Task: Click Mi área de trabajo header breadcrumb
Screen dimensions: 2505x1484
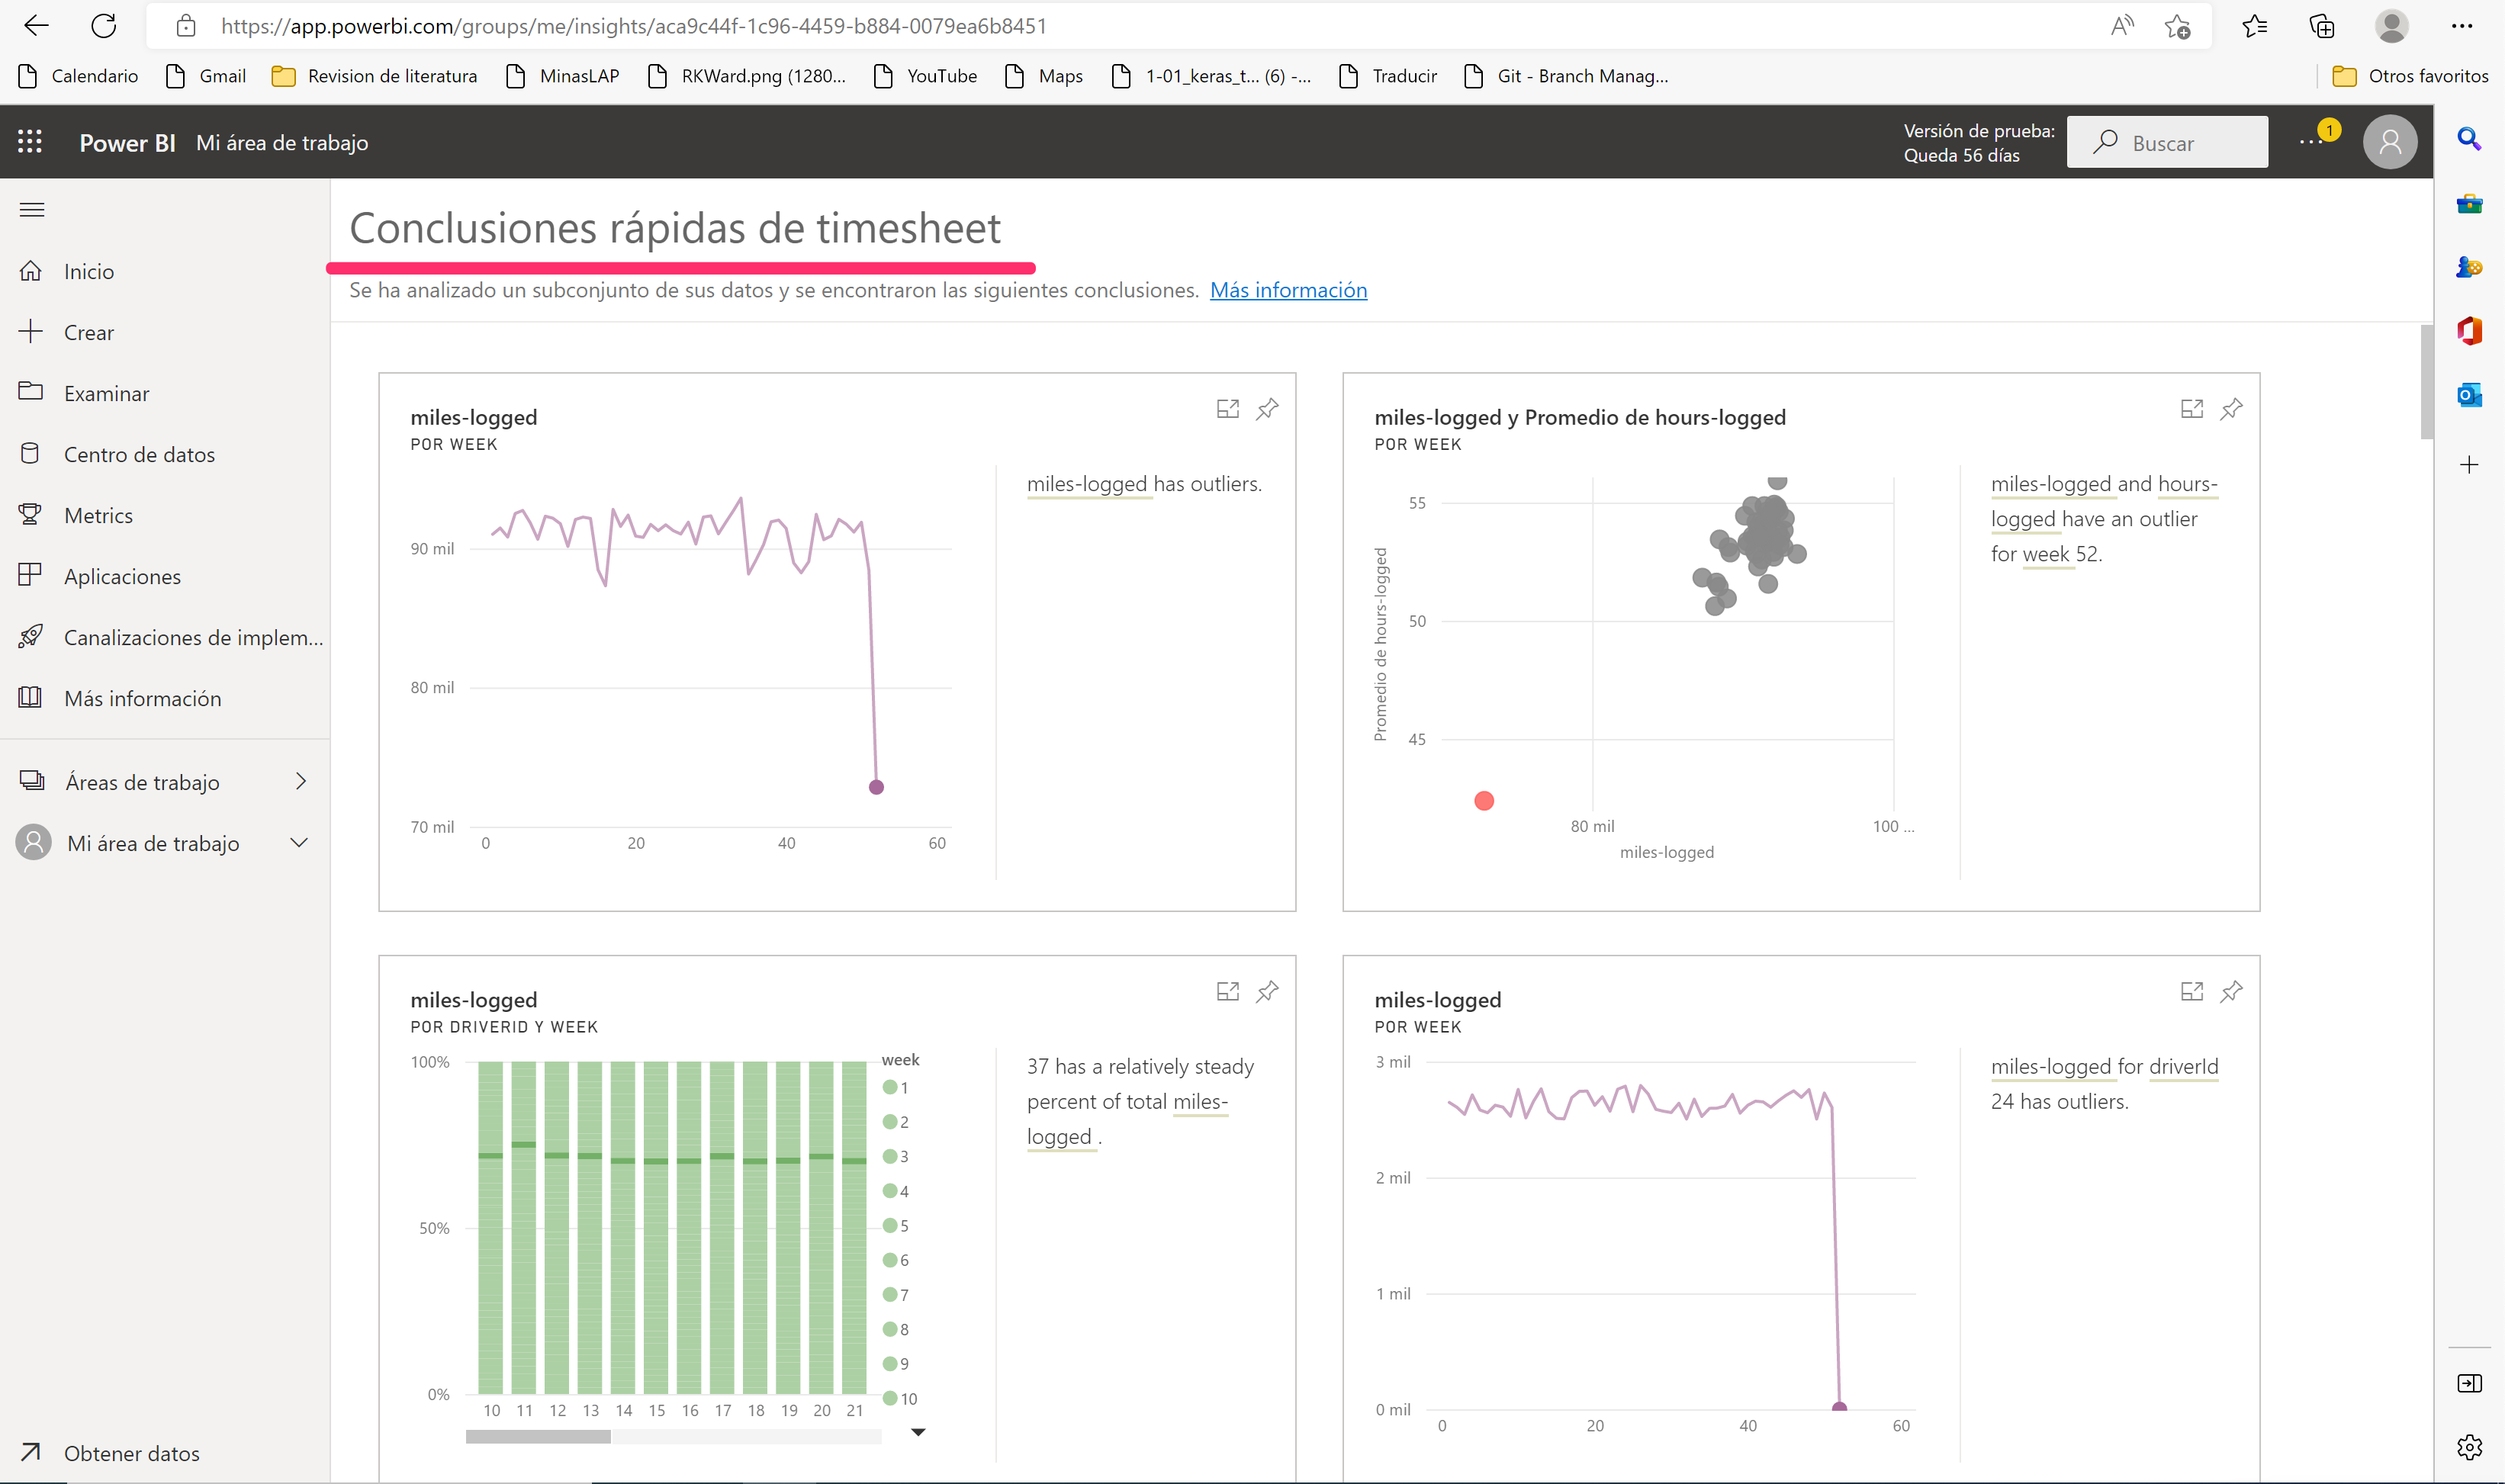Action: point(282,143)
